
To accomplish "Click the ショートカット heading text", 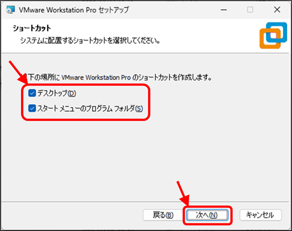I will click(32, 28).
